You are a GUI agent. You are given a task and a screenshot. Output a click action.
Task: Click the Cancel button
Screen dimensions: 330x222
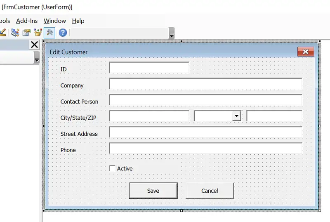[x=210, y=191]
